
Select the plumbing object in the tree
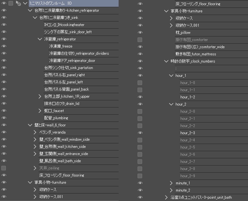click(56, 118)
